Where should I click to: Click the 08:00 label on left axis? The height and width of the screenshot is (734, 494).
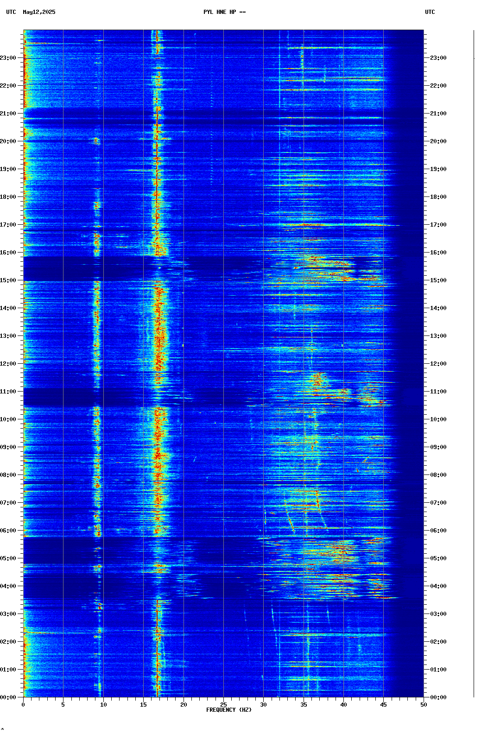[x=8, y=475]
